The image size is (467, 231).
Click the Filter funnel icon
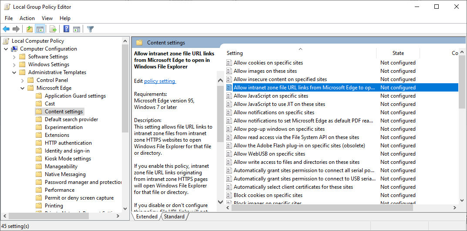90,29
